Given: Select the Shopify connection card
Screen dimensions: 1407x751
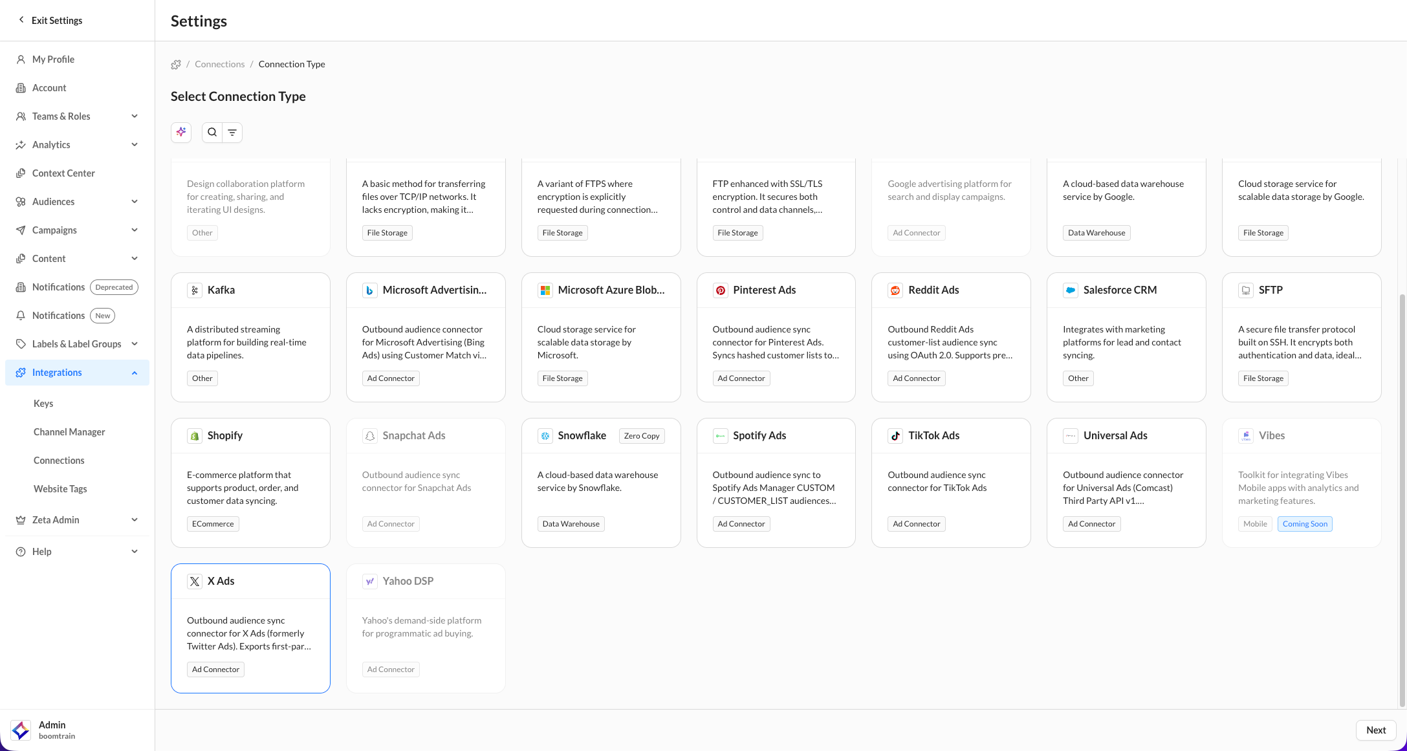Looking at the screenshot, I should pyautogui.click(x=250, y=483).
